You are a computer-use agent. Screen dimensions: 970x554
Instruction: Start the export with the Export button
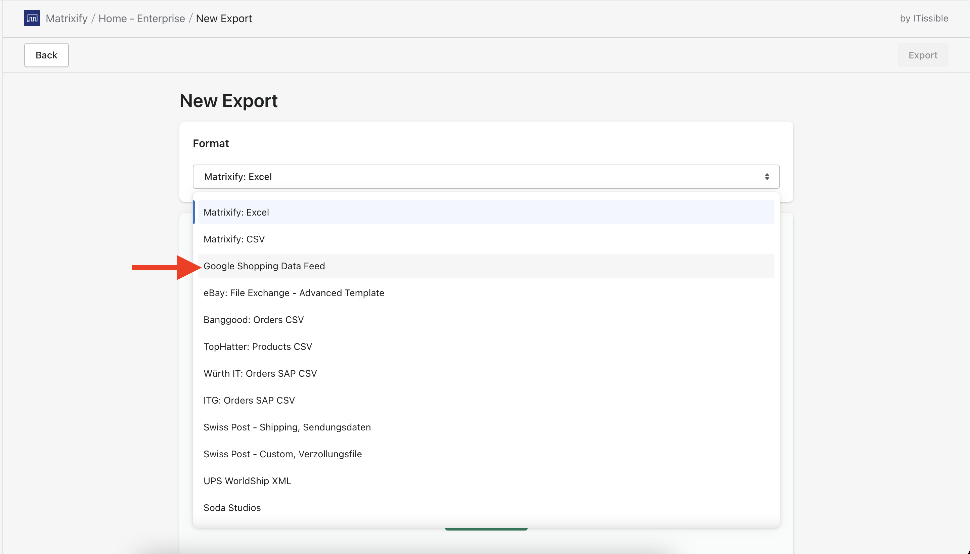coord(923,55)
